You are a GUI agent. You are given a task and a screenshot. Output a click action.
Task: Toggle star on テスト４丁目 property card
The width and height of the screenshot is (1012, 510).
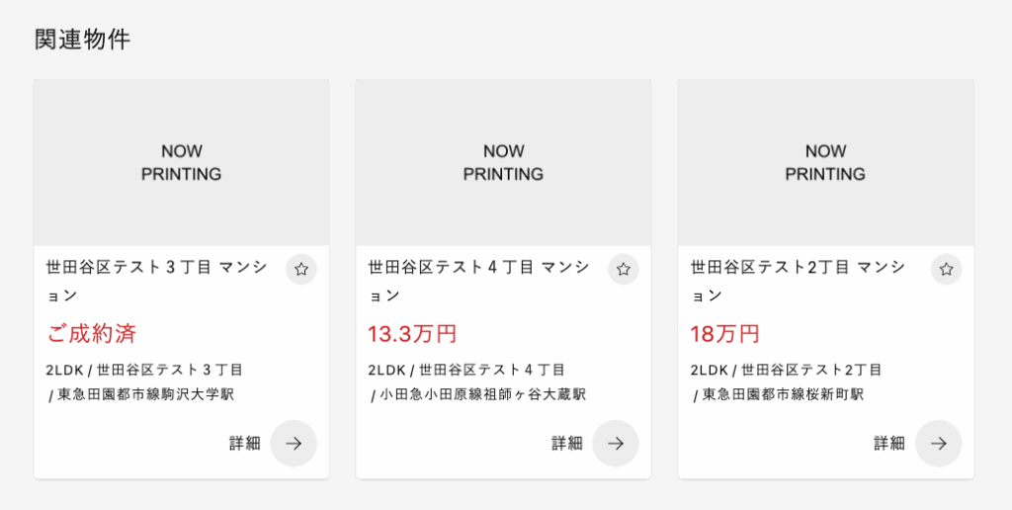(x=624, y=269)
